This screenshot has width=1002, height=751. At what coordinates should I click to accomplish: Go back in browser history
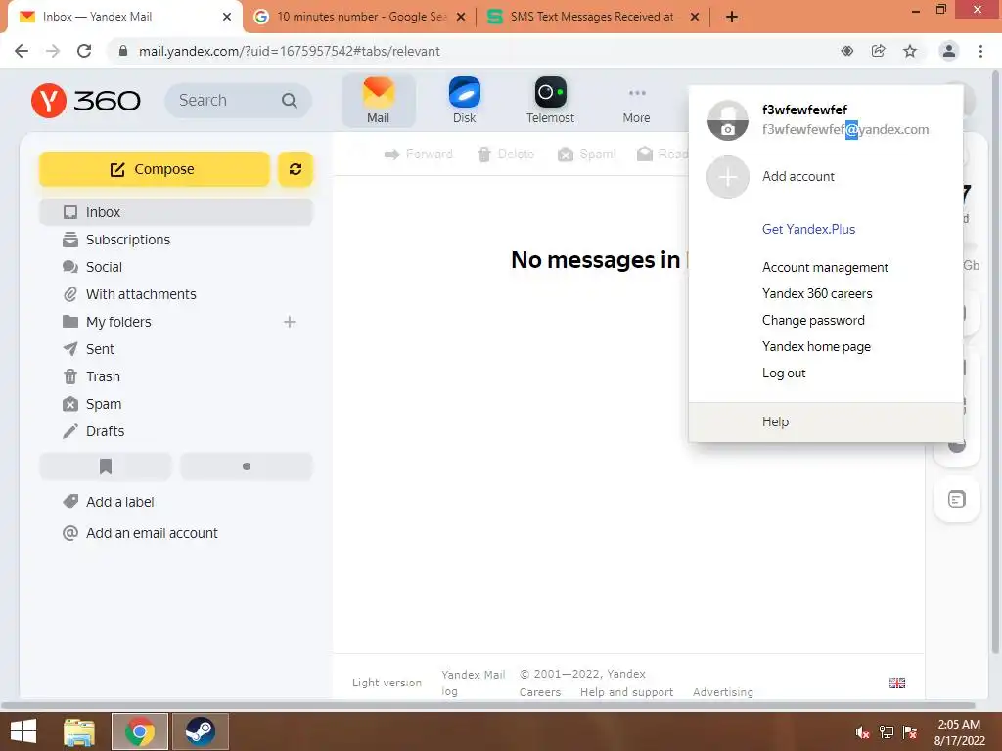(22, 51)
